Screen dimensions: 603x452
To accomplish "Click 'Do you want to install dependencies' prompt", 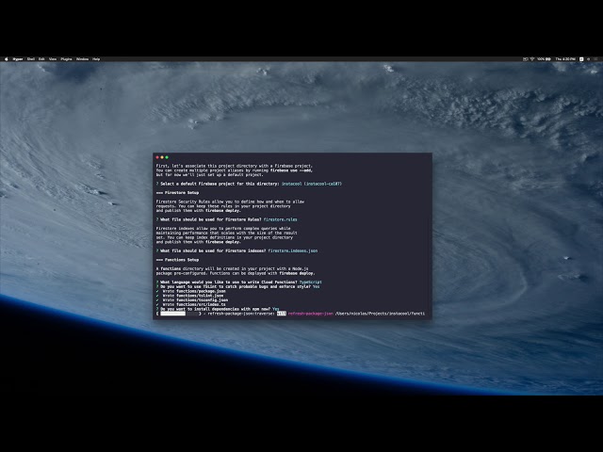I will 216,309.
